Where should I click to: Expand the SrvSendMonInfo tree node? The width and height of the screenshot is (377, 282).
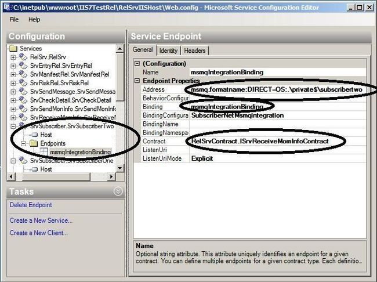pyautogui.click(x=13, y=109)
